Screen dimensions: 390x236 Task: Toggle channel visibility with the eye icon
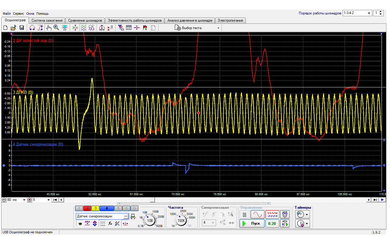click(80, 224)
